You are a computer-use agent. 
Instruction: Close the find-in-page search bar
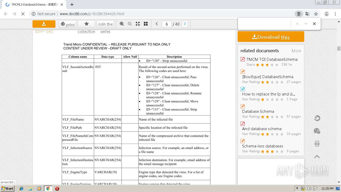[x=314, y=24]
